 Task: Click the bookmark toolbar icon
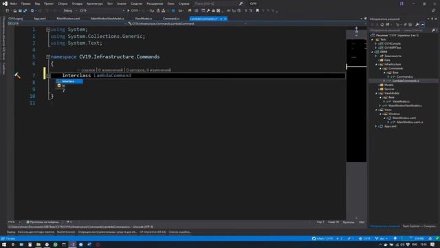257,11
